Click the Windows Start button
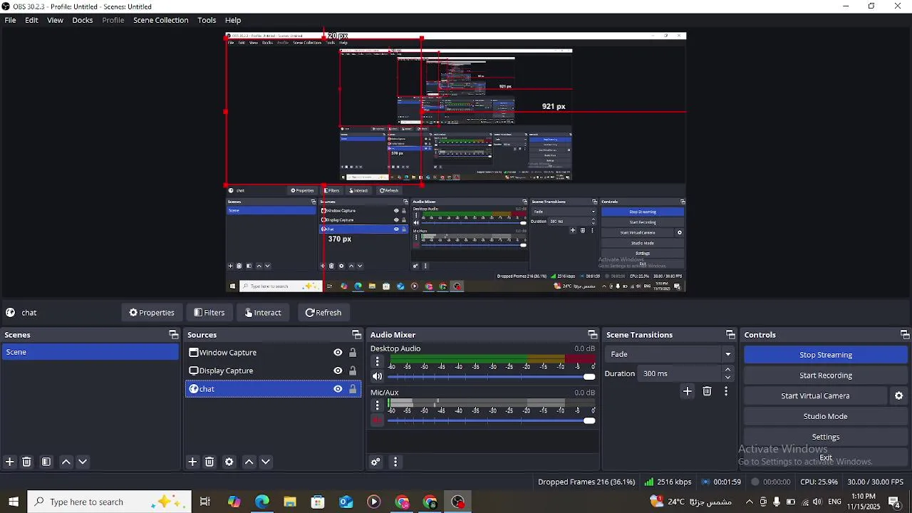 pyautogui.click(x=14, y=502)
